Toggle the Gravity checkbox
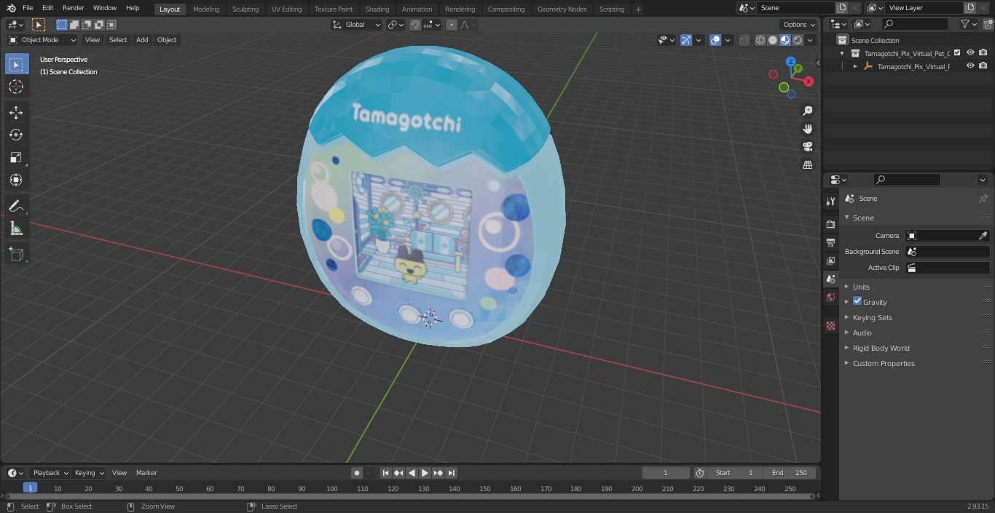This screenshot has height=513, width=995. (857, 301)
